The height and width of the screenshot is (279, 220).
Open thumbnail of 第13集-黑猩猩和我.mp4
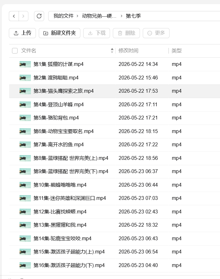pos(25,225)
